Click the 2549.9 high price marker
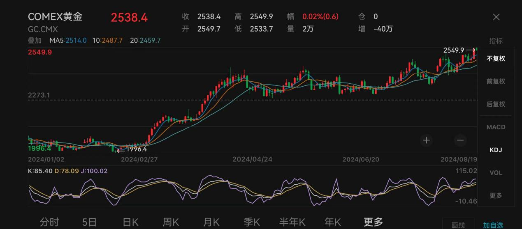522x229 pixels. coord(454,50)
